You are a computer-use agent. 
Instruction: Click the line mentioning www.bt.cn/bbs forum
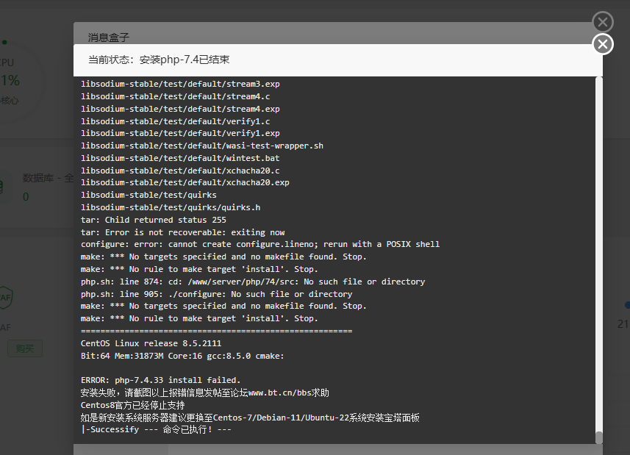pos(205,393)
